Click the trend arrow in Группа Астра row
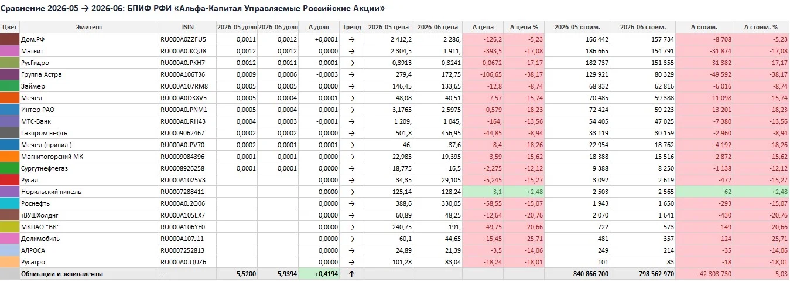This screenshot has height=282, width=790. click(352, 74)
